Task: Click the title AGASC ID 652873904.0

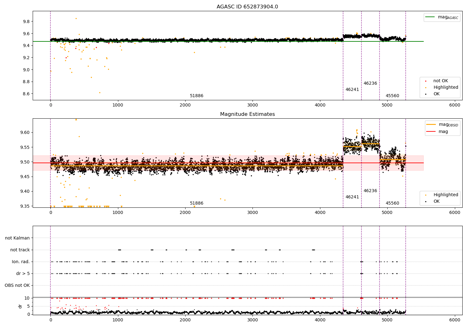Action: pyautogui.click(x=247, y=7)
